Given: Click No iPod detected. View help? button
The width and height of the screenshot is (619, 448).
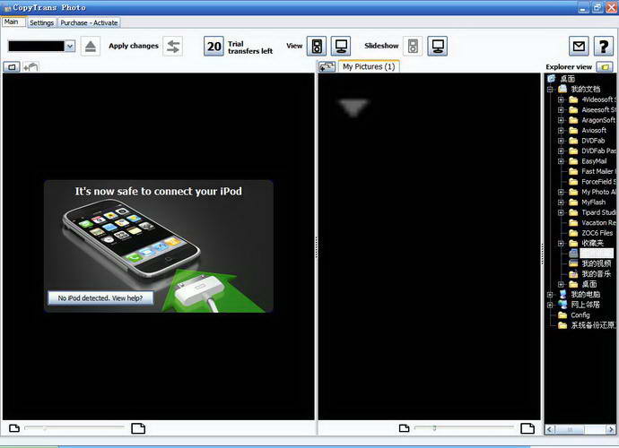Looking at the screenshot, I should (100, 298).
